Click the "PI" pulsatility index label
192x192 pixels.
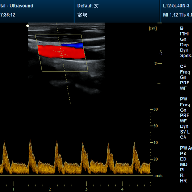coord(182,170)
